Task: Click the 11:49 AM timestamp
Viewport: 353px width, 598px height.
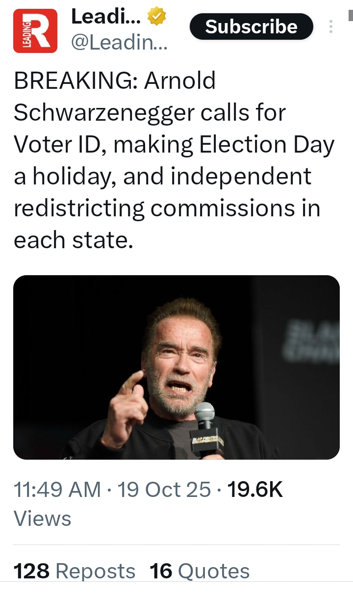Action: tap(57, 490)
